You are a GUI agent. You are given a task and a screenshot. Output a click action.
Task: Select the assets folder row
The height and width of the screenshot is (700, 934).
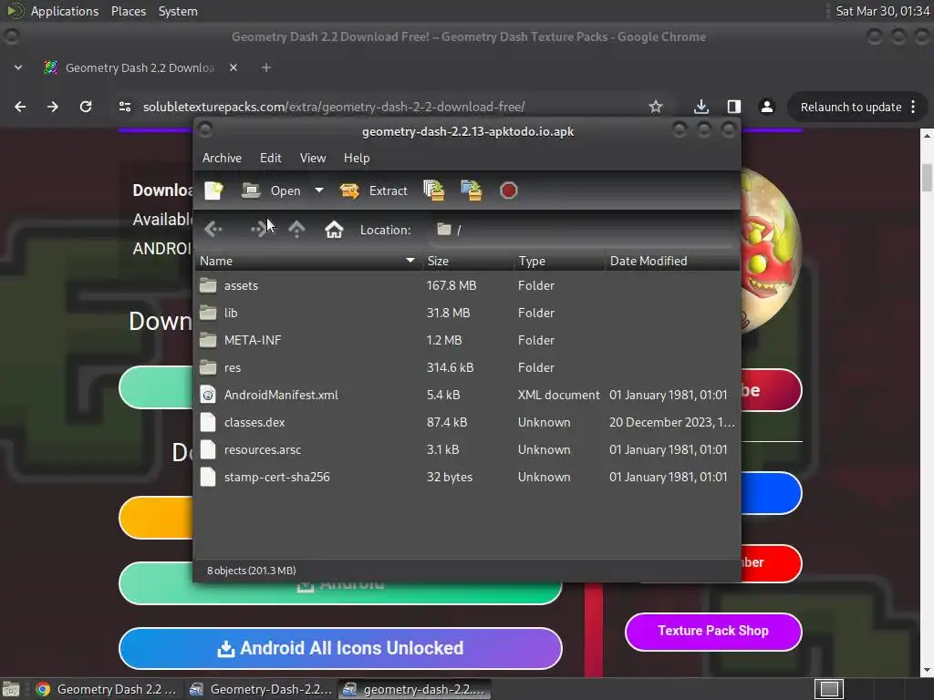(467, 285)
